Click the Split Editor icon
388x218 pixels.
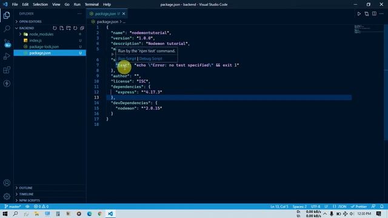pos(374,14)
